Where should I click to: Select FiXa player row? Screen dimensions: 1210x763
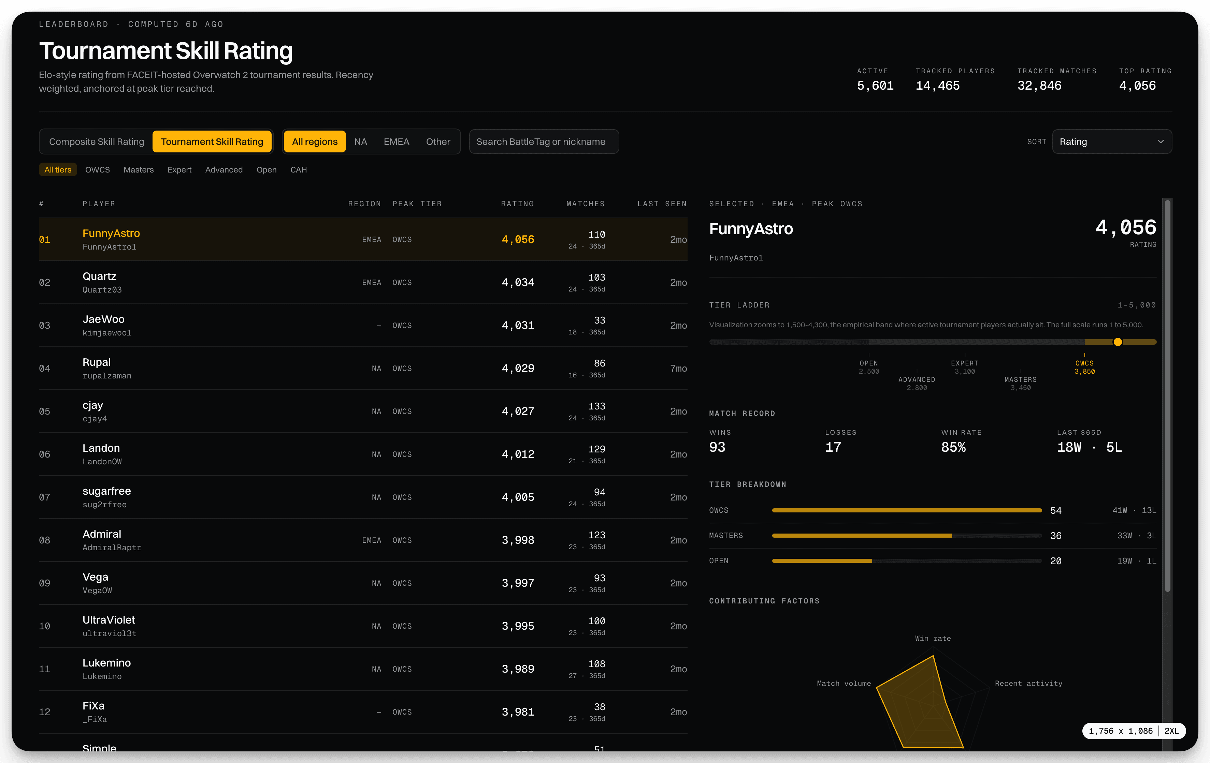tap(363, 712)
